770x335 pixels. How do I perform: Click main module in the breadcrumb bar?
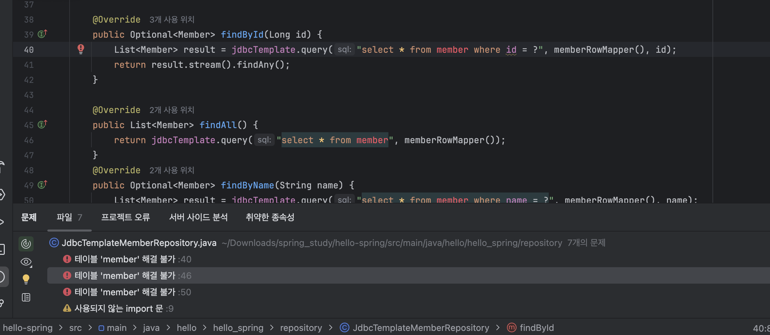tap(113, 328)
